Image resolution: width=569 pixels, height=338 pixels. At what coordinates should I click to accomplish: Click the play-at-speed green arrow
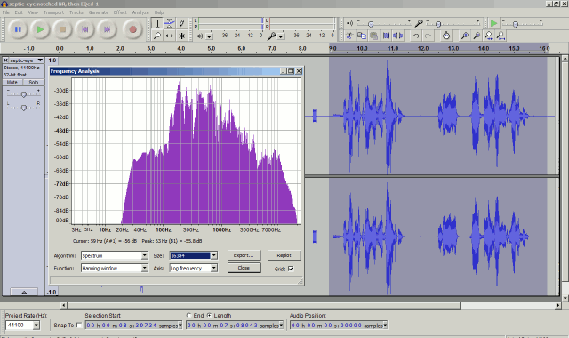tap(493, 24)
